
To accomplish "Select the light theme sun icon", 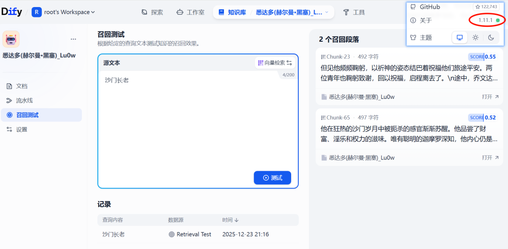I will point(475,38).
